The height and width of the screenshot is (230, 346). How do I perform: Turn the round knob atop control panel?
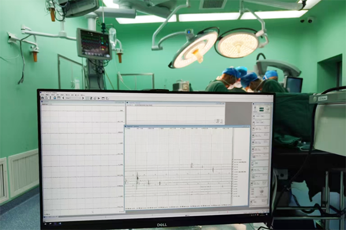(x=268, y=109)
